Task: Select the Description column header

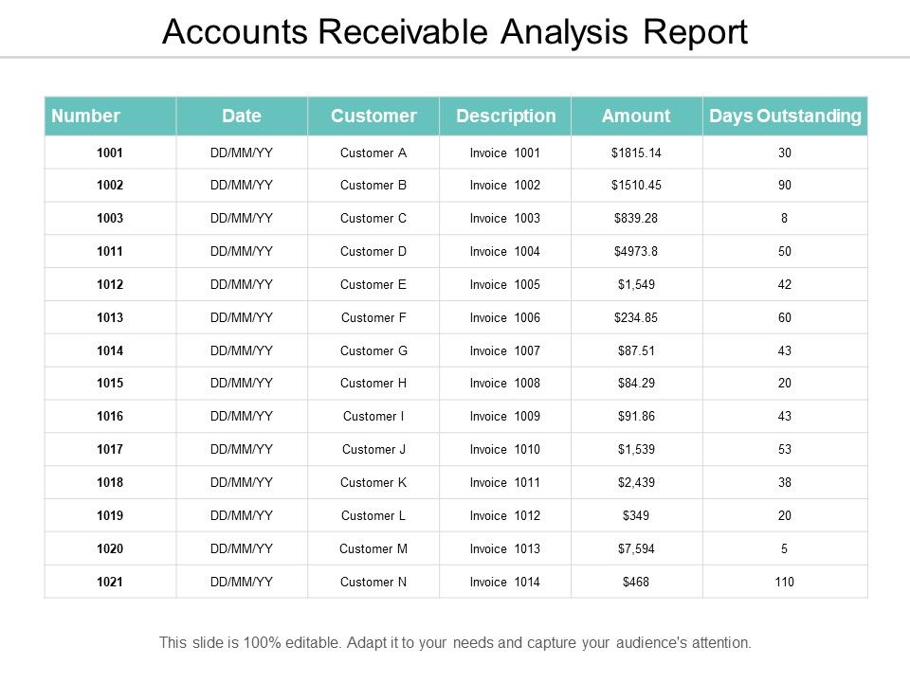Action: (x=505, y=116)
